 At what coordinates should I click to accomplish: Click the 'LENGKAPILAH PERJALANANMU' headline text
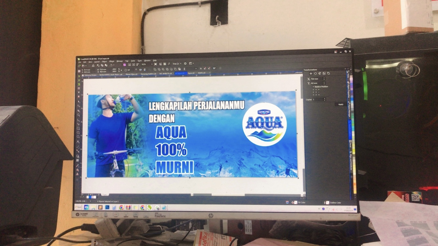[x=197, y=106]
